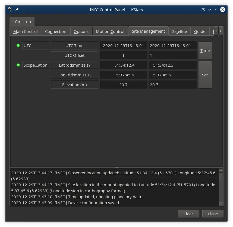
Task: Click the splitter handle above the log
Action: pos(117,168)
